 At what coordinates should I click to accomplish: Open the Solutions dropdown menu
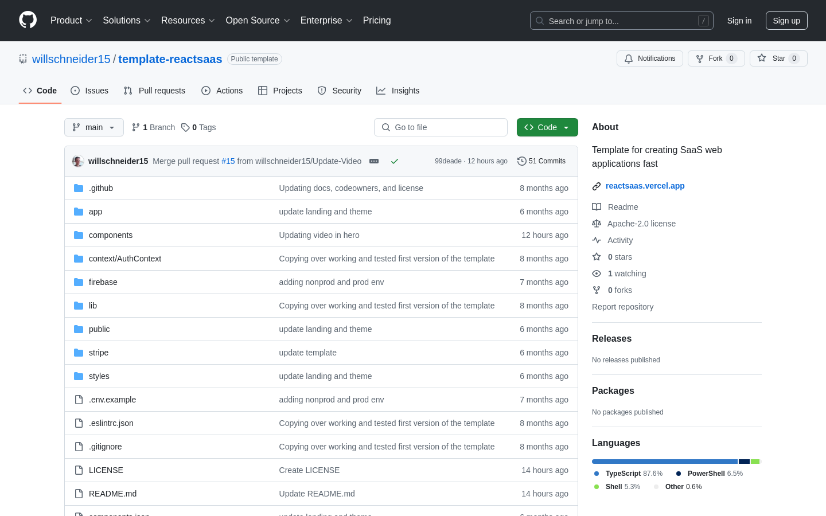[x=127, y=21]
